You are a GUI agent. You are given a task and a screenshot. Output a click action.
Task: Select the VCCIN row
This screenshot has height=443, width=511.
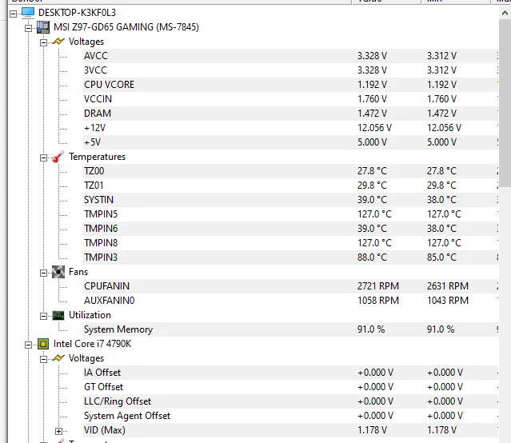(x=290, y=99)
